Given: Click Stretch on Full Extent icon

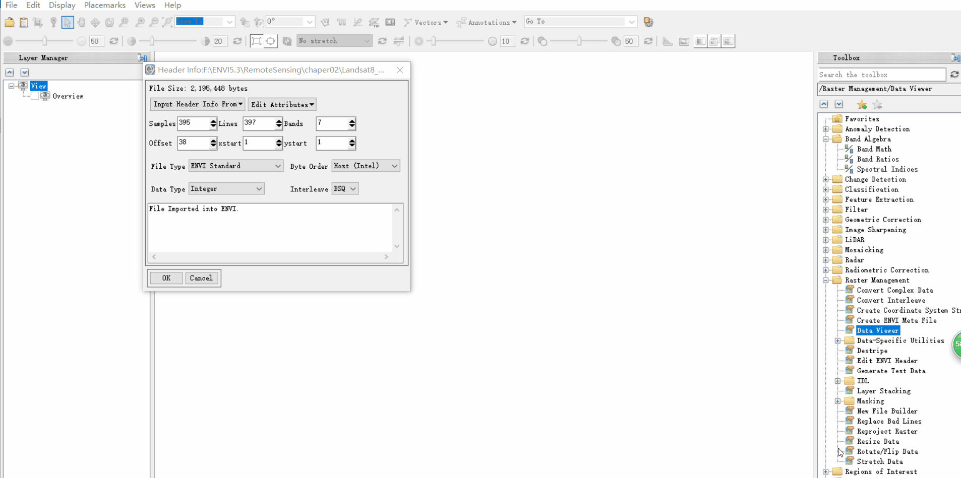Looking at the screenshot, I should 257,41.
